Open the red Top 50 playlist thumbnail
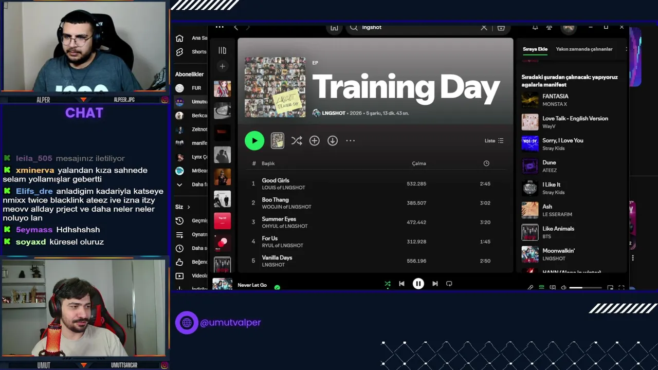658x370 pixels. click(x=222, y=221)
